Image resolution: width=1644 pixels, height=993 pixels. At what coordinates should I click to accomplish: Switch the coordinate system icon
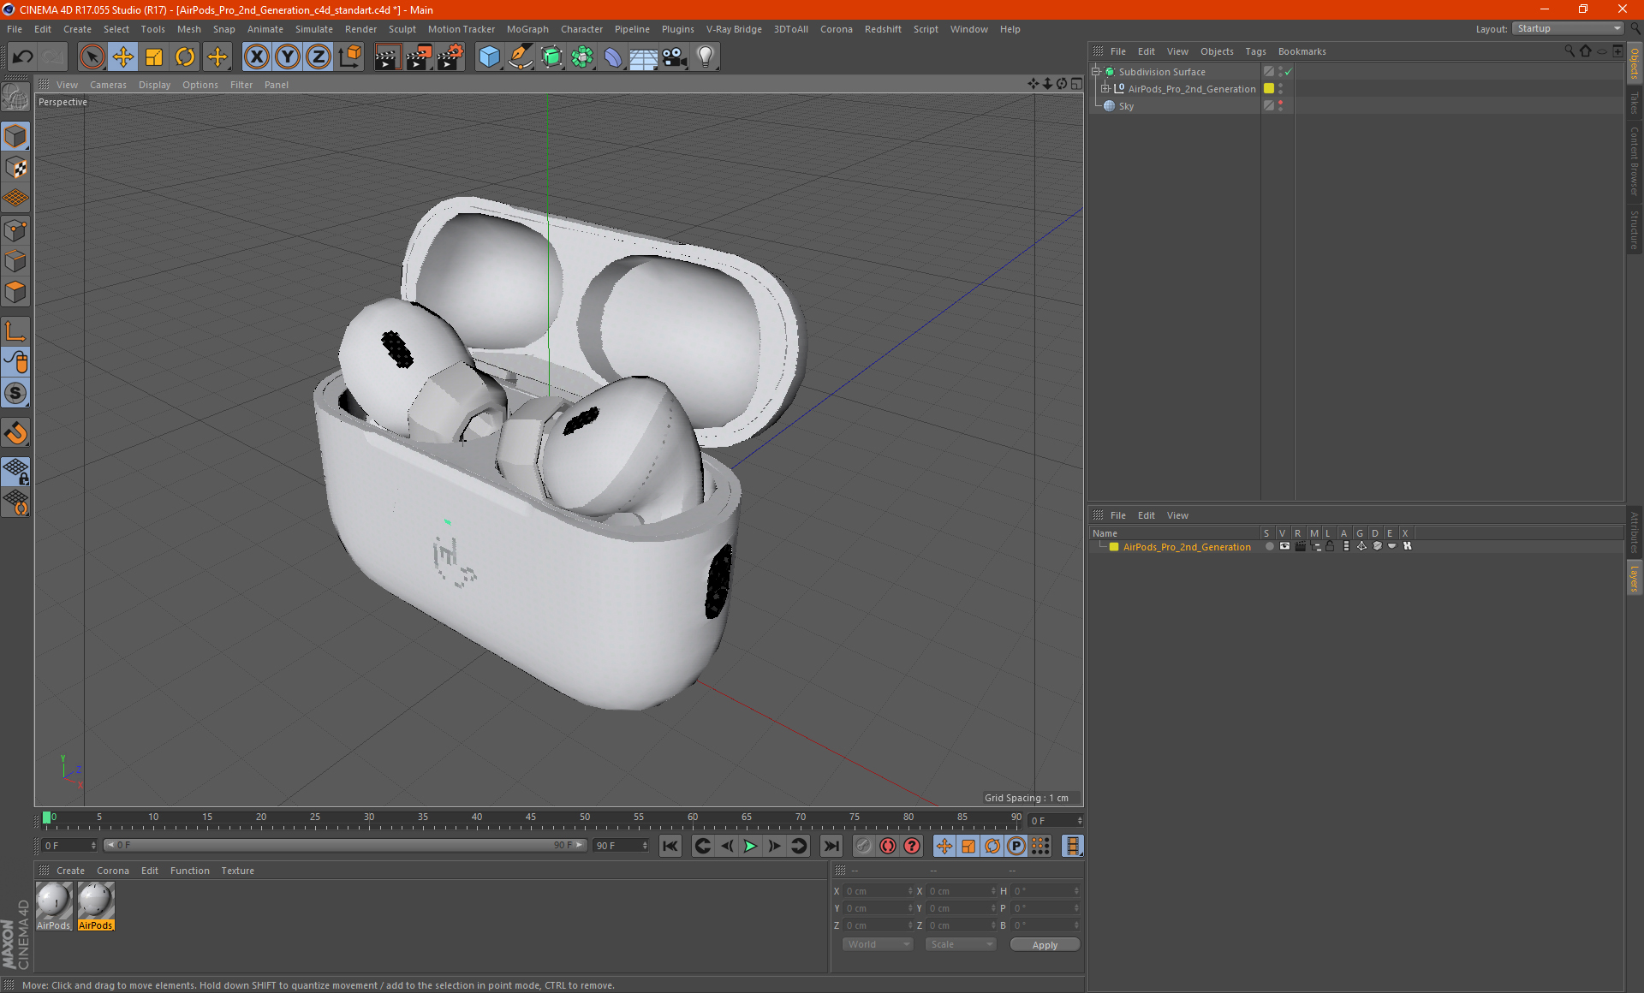(x=349, y=57)
